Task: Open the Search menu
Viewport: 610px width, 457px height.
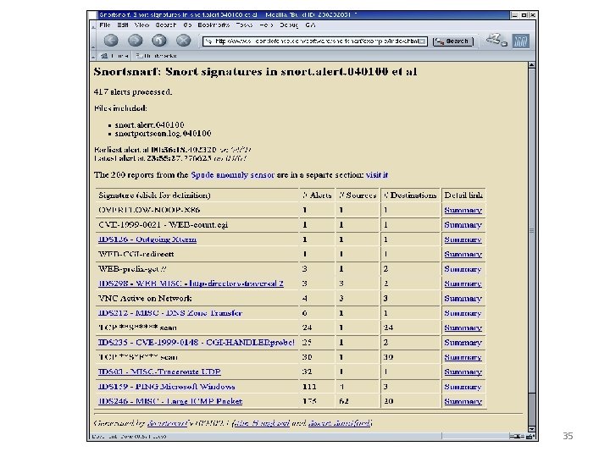Action: [166, 25]
